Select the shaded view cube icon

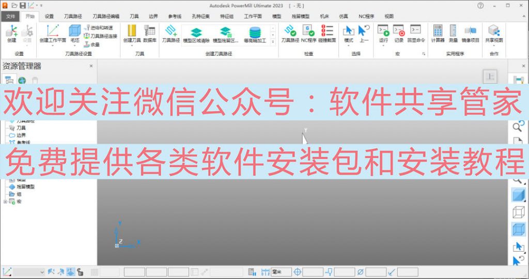pyautogui.click(x=519, y=195)
